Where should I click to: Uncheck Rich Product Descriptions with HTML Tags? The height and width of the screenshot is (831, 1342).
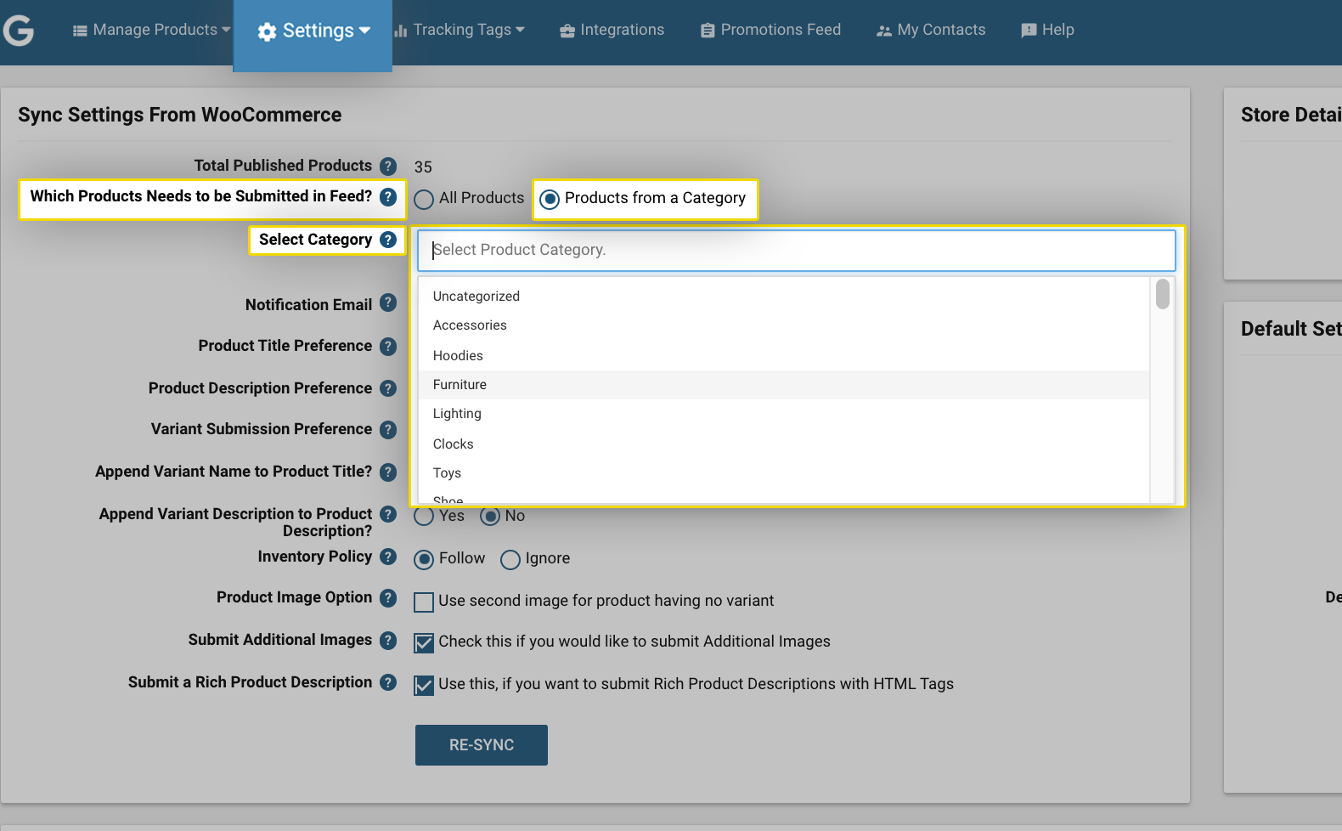pos(424,685)
